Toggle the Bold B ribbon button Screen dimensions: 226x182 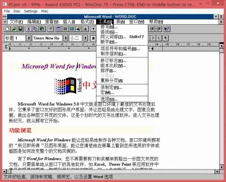(93, 38)
